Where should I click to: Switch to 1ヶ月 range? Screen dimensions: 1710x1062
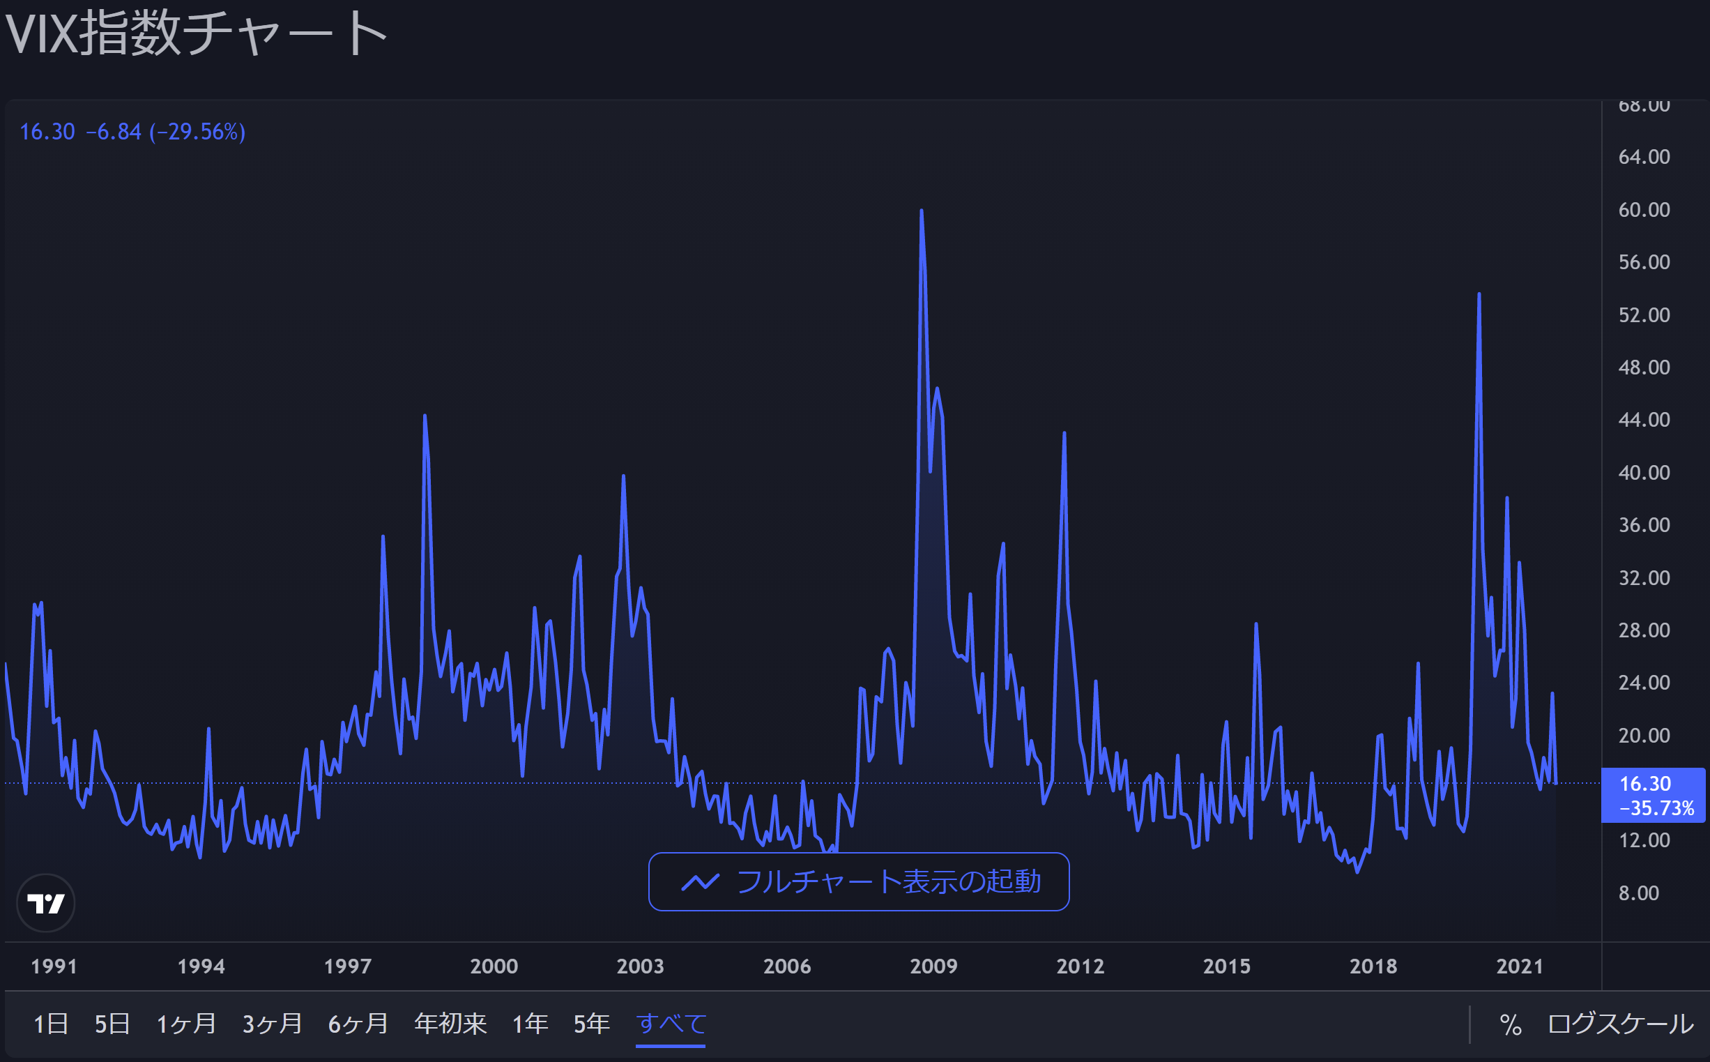tap(186, 1024)
